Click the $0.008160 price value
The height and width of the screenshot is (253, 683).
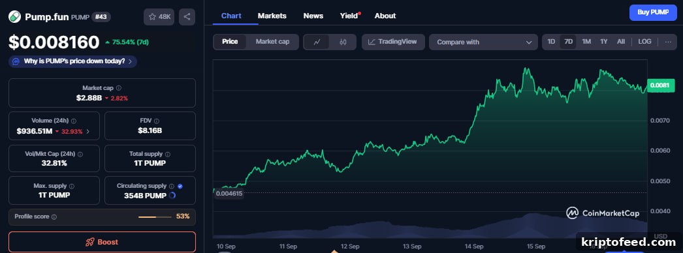[x=54, y=42]
